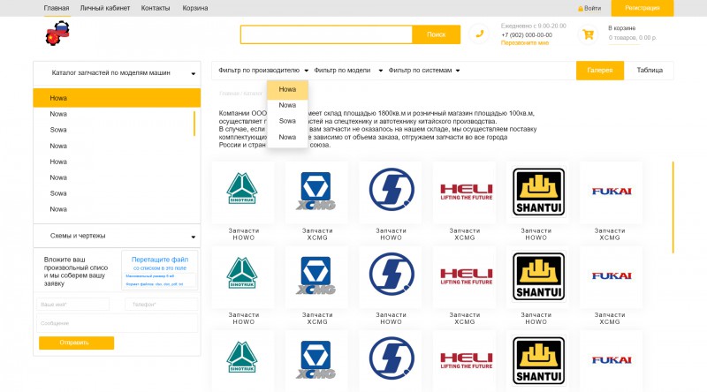The width and height of the screenshot is (707, 392).
Task: Open Личный кабинет in the top menu
Action: point(105,8)
